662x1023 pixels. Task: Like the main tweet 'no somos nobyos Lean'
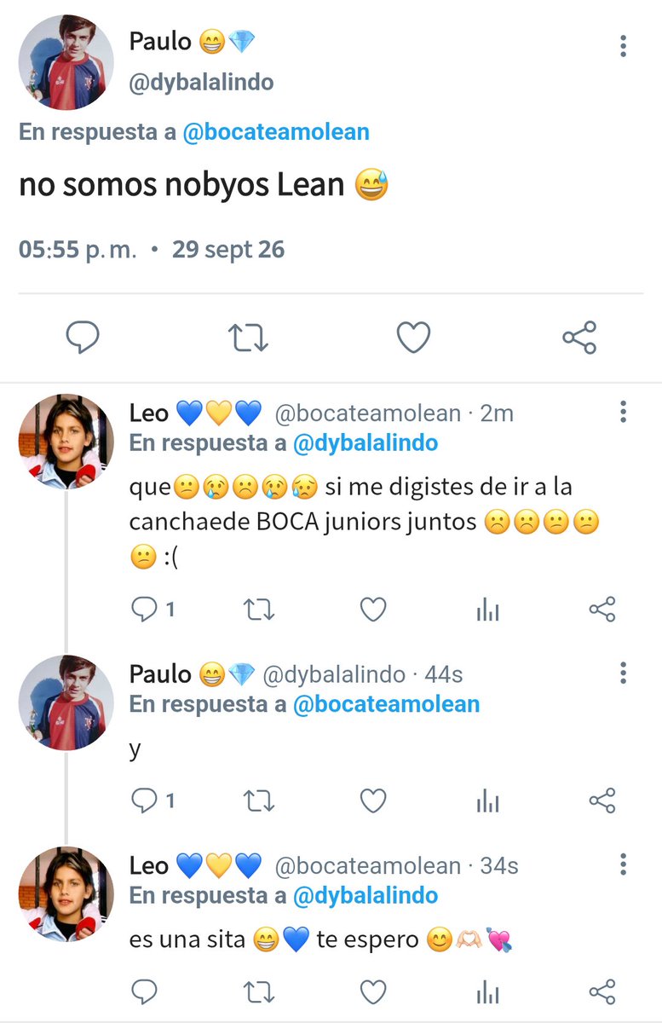tap(414, 338)
